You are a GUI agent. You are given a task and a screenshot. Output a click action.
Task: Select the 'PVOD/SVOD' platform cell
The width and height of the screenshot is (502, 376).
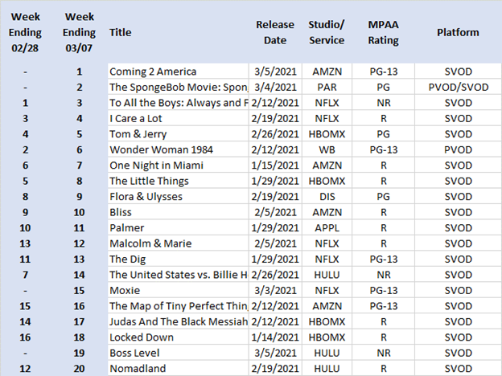pyautogui.click(x=458, y=88)
